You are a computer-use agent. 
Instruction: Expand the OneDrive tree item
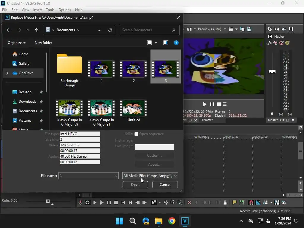(x=7, y=73)
